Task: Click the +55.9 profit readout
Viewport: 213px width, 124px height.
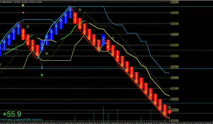Action: 12,114
